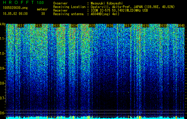Click the 1.0 frequency axis label
187x119 pixels.
3,54
